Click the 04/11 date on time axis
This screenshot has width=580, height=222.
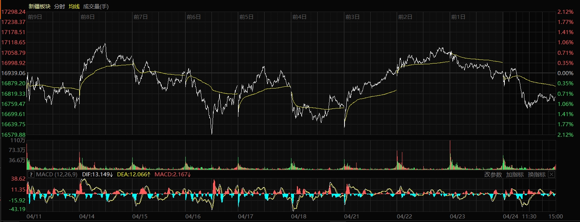(x=34, y=217)
